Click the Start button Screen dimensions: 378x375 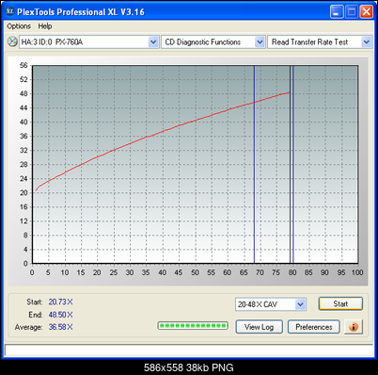pyautogui.click(x=340, y=303)
